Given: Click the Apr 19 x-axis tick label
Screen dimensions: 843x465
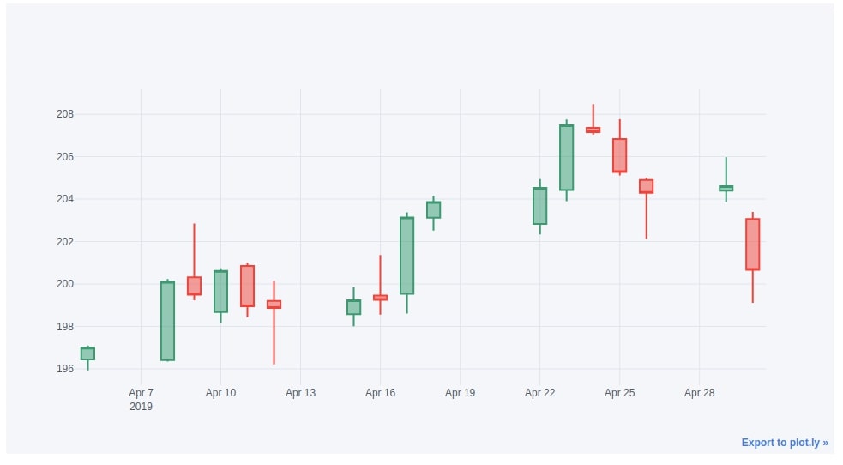Looking at the screenshot, I should (x=460, y=393).
